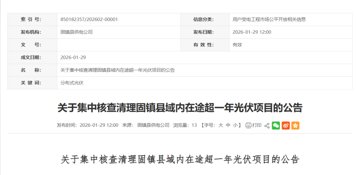
Task: Set font size to small (小)
Action: click(x=235, y=125)
